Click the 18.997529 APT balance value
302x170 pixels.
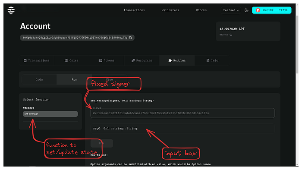(x=232, y=28)
